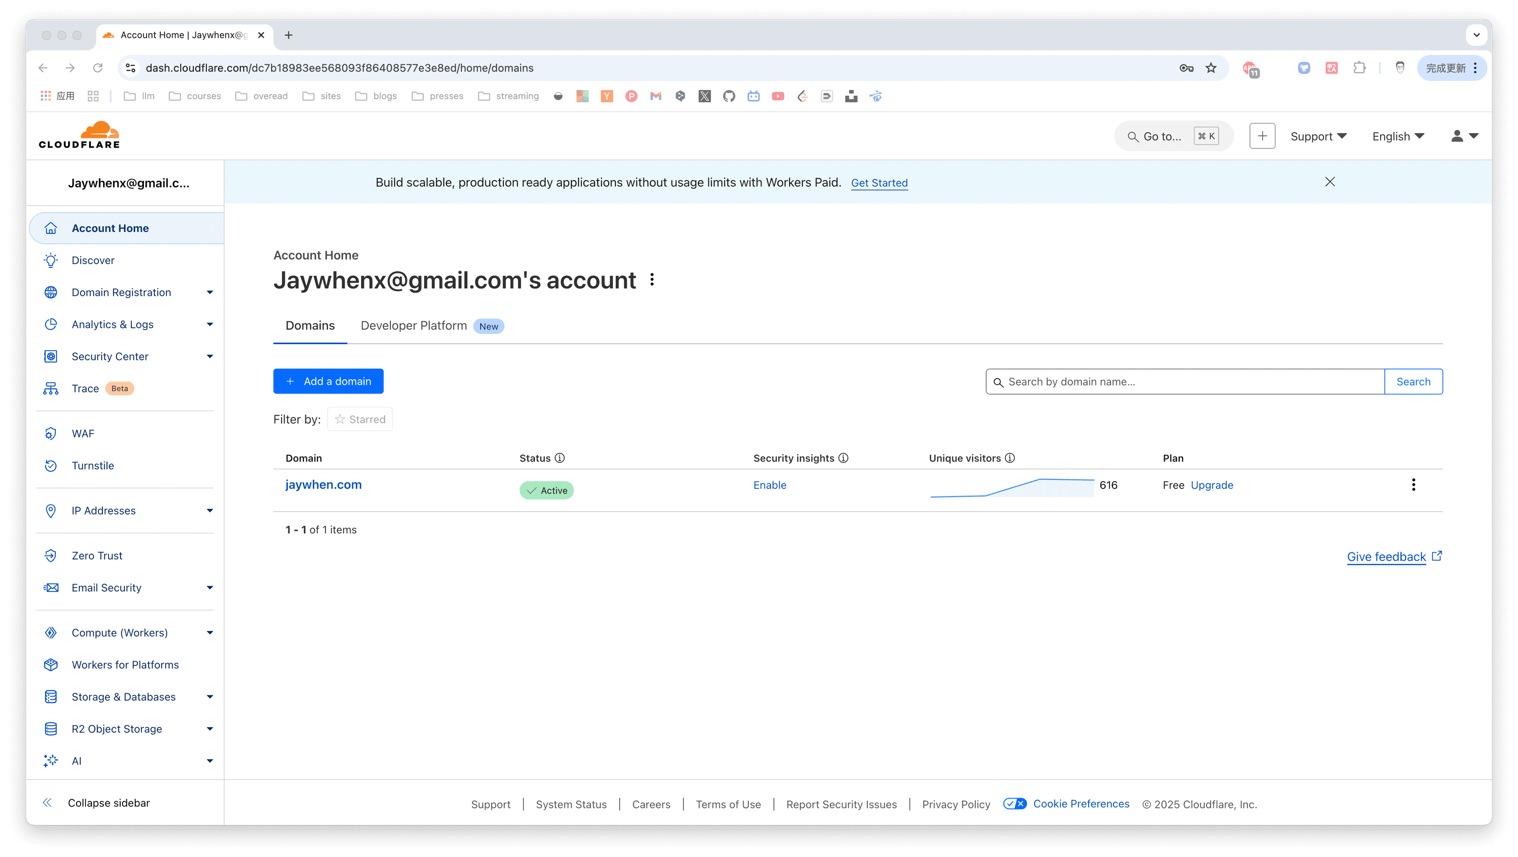Collapse the sidebar
The image size is (1518, 857).
point(96,803)
